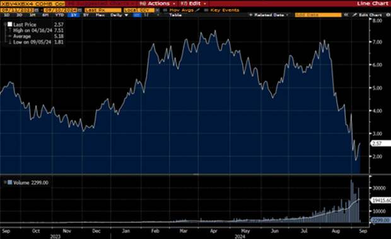This screenshot has height=239, width=391.
Task: Open chart settings gear icon
Action: pos(388,15)
